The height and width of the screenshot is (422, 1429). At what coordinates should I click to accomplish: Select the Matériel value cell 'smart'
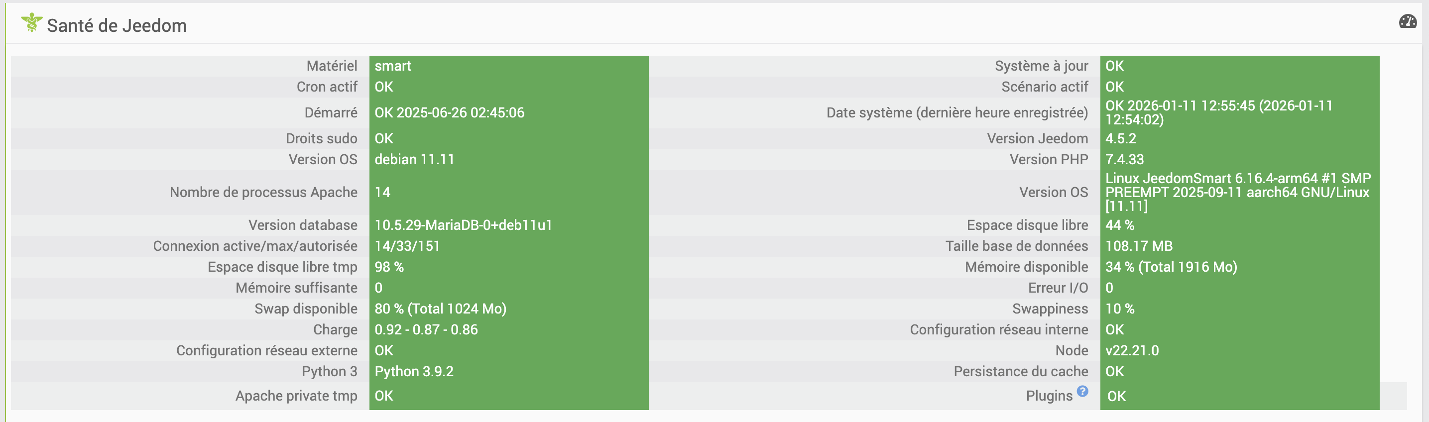click(x=393, y=66)
